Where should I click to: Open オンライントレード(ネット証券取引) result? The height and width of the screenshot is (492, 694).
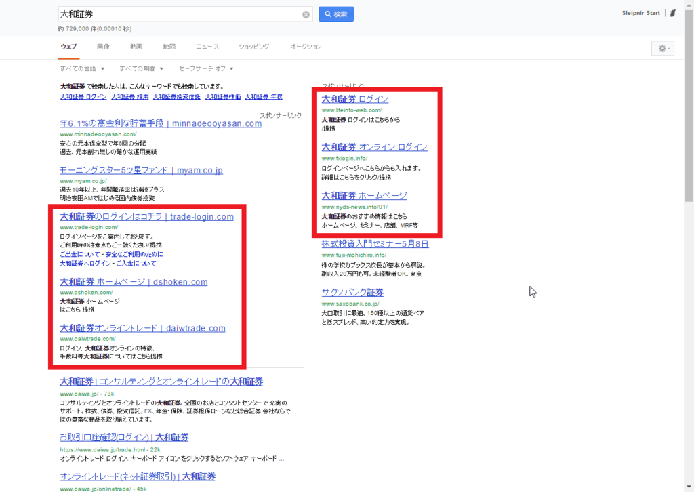click(138, 476)
